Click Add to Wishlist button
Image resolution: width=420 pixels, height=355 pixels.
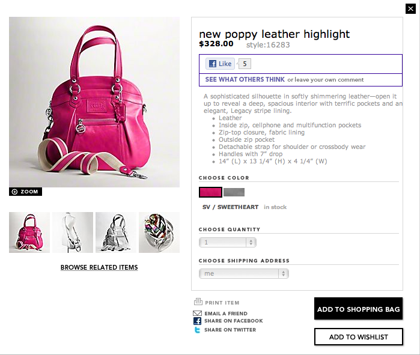[358, 337]
